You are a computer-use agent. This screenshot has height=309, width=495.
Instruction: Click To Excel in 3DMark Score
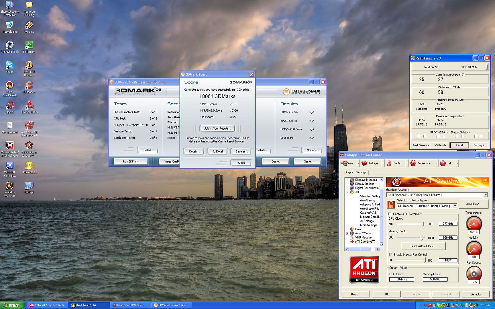pyautogui.click(x=217, y=151)
